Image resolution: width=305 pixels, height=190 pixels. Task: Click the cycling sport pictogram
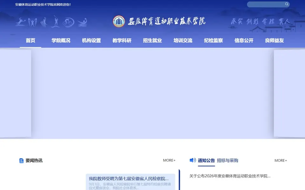(x=69, y=22)
